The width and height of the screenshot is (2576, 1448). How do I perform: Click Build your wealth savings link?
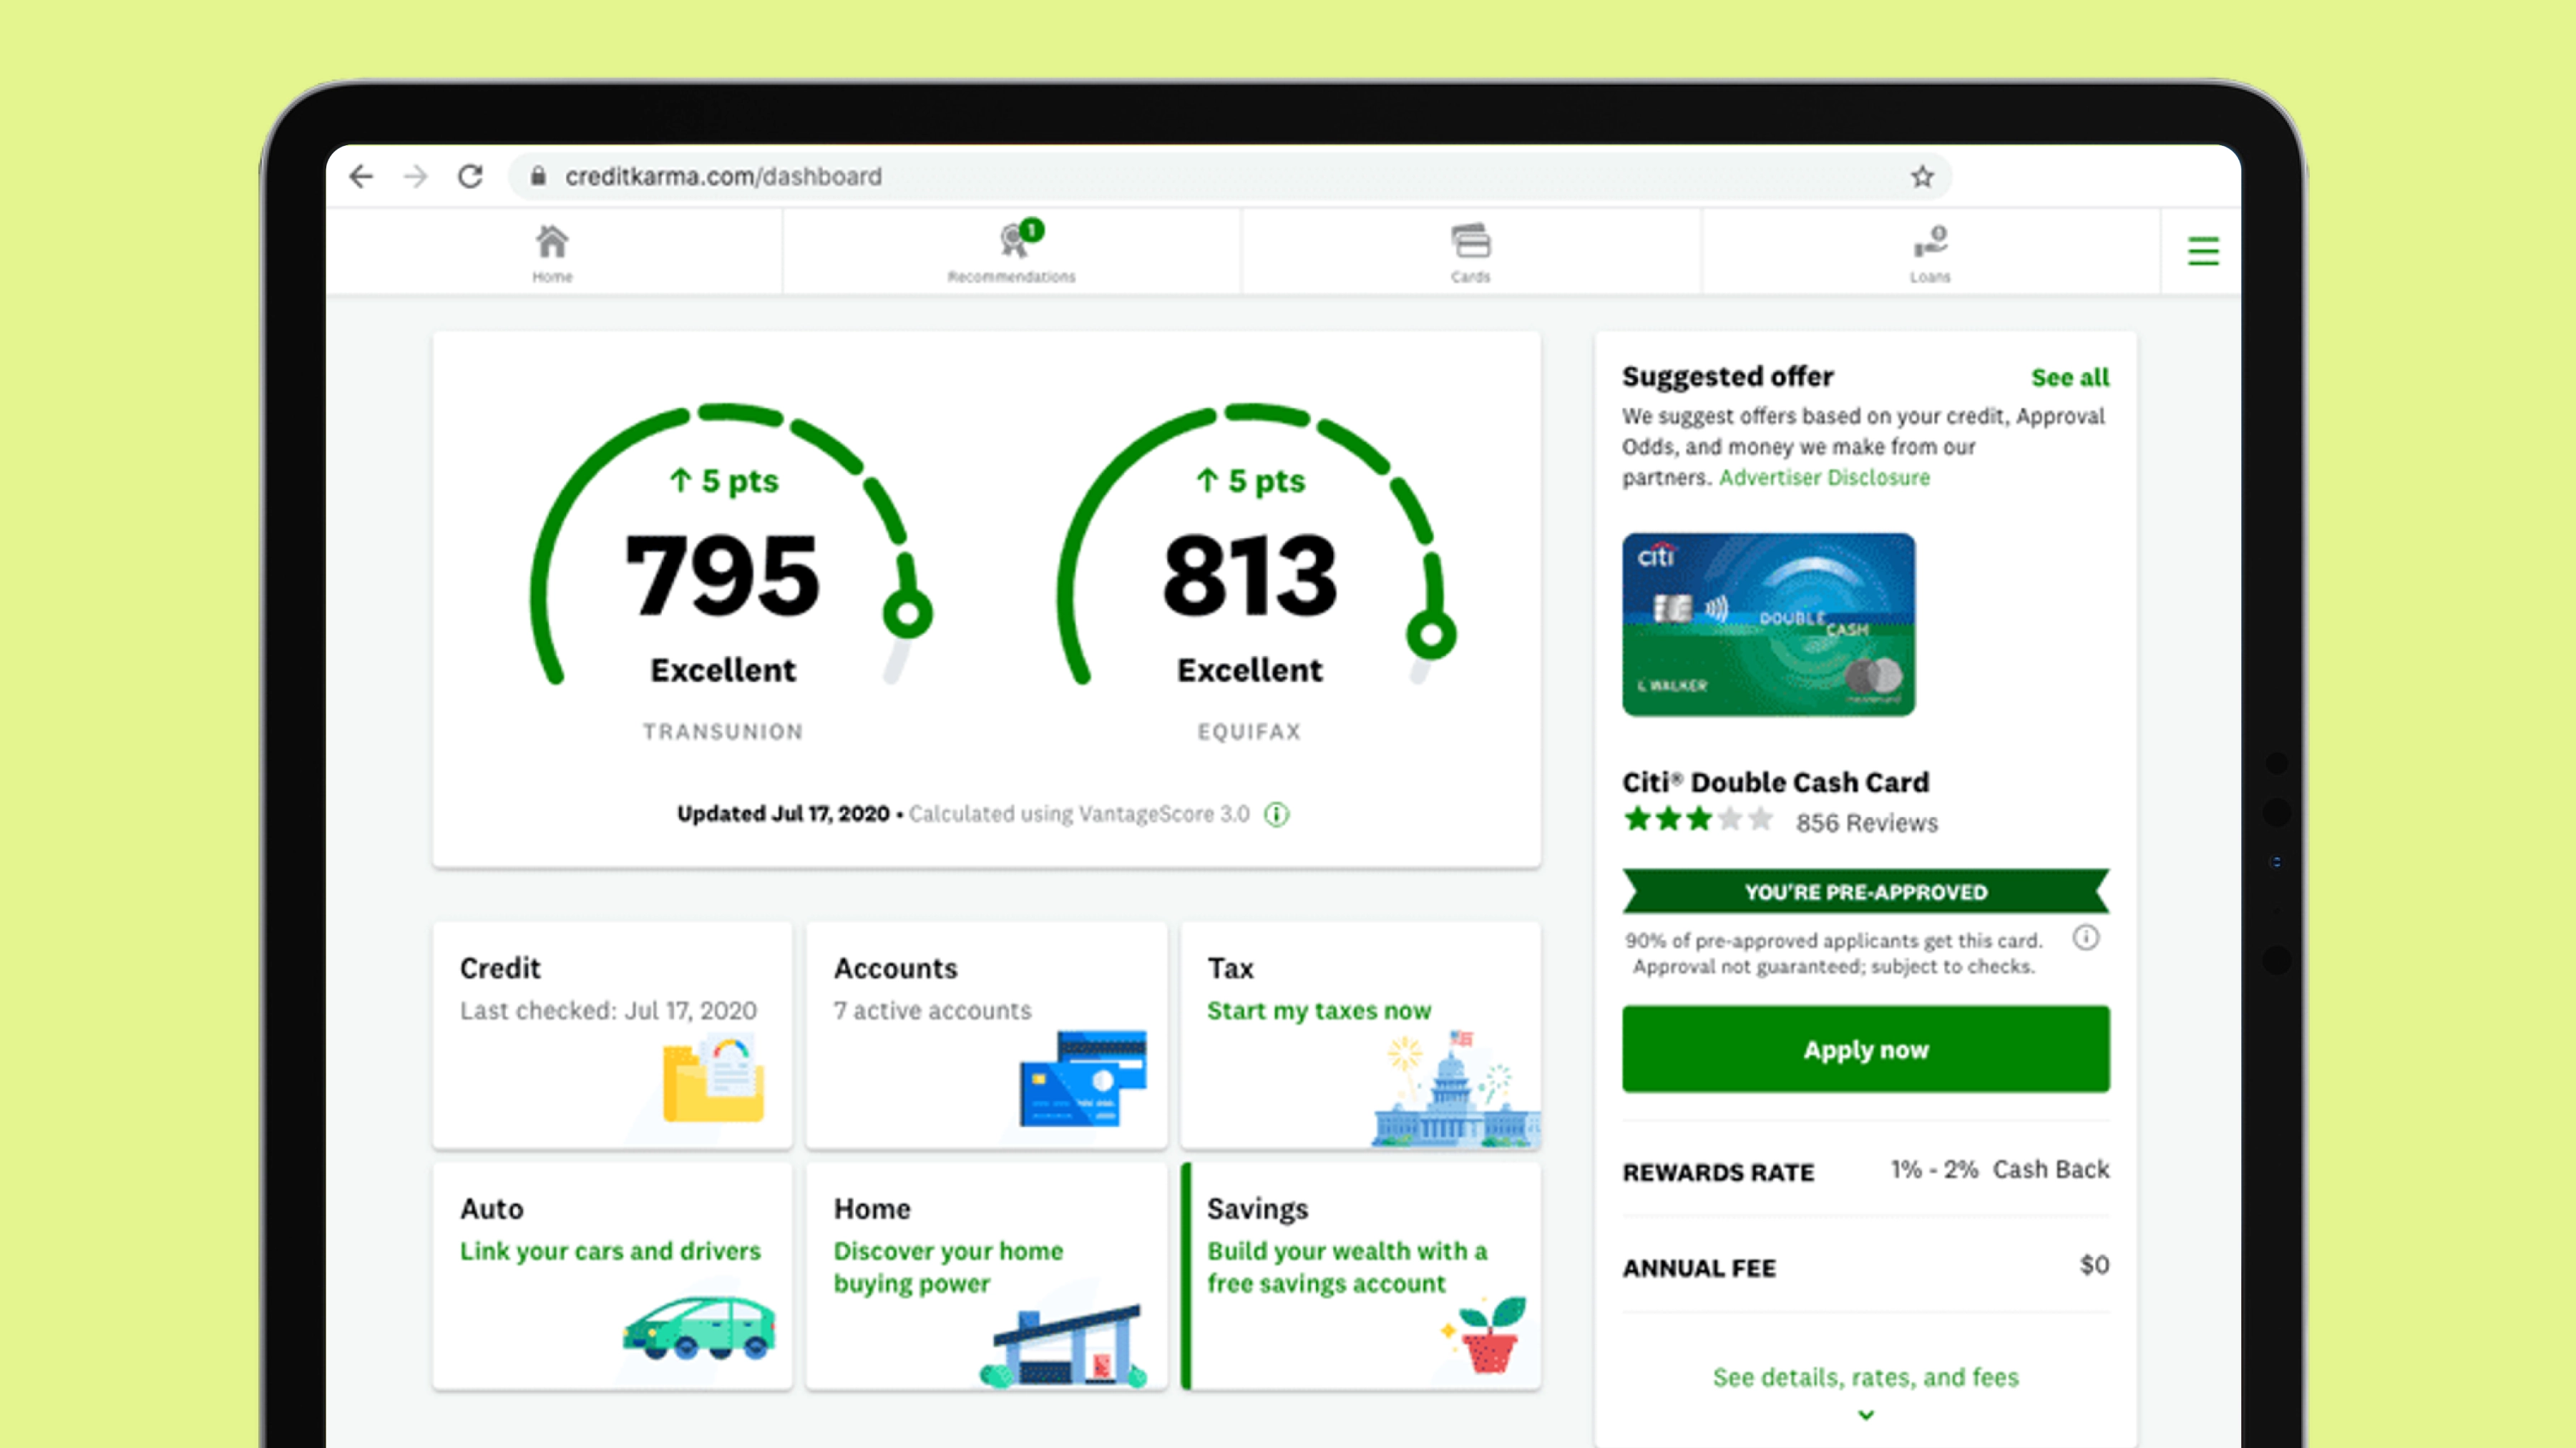(x=1347, y=1267)
